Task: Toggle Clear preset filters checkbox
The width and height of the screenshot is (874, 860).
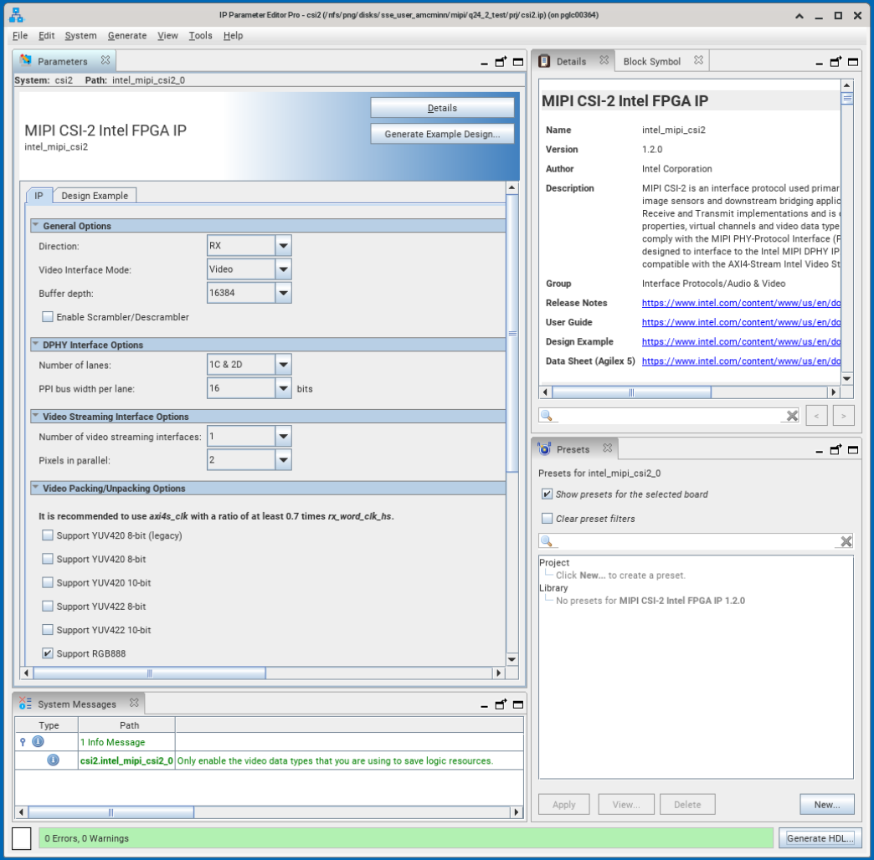Action: coord(547,519)
